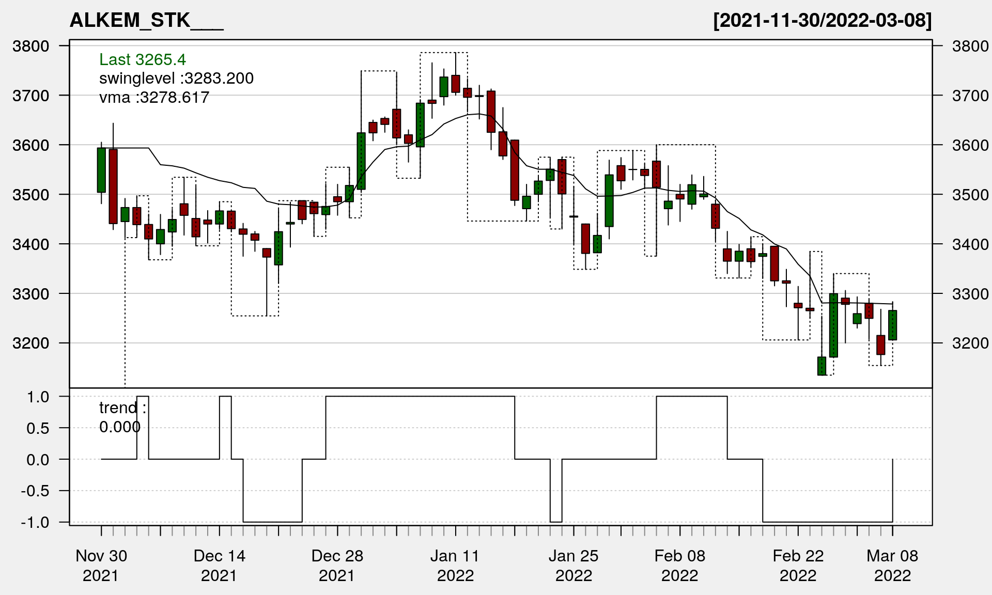This screenshot has height=595, width=992.
Task: Click the 3200 right price axis label
Action: [970, 343]
